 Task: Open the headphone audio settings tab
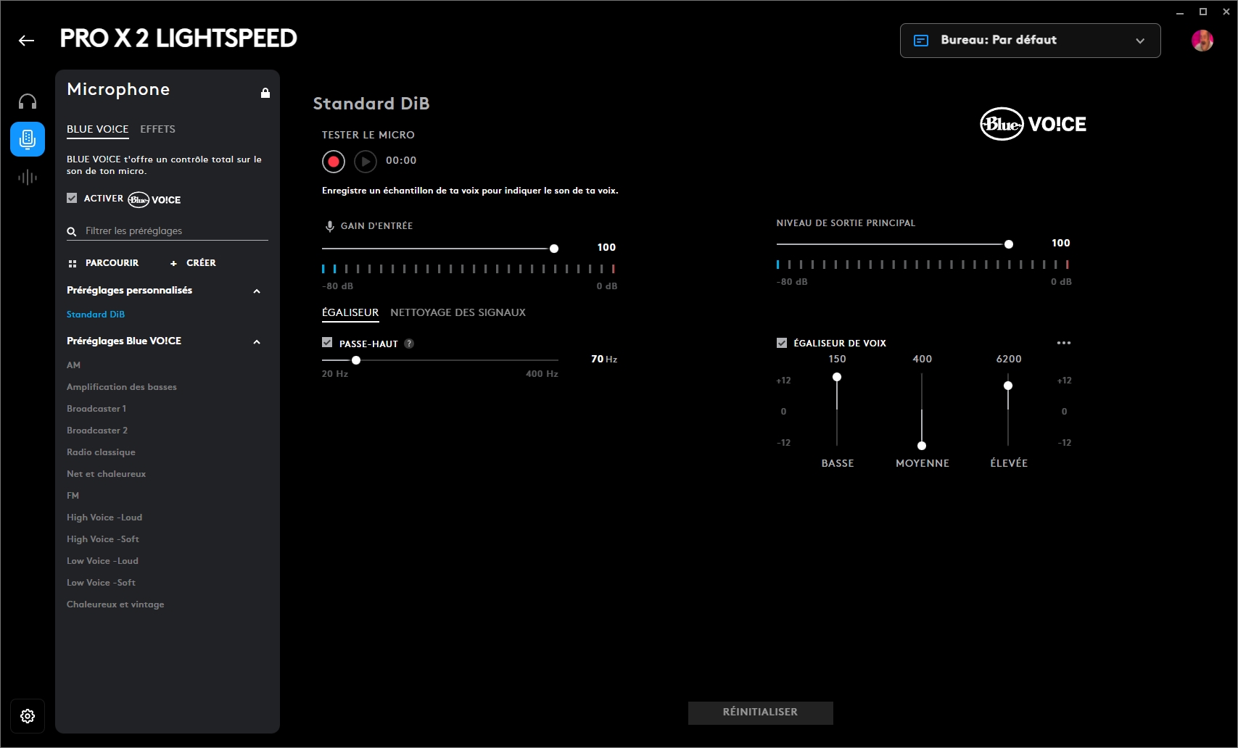28,101
